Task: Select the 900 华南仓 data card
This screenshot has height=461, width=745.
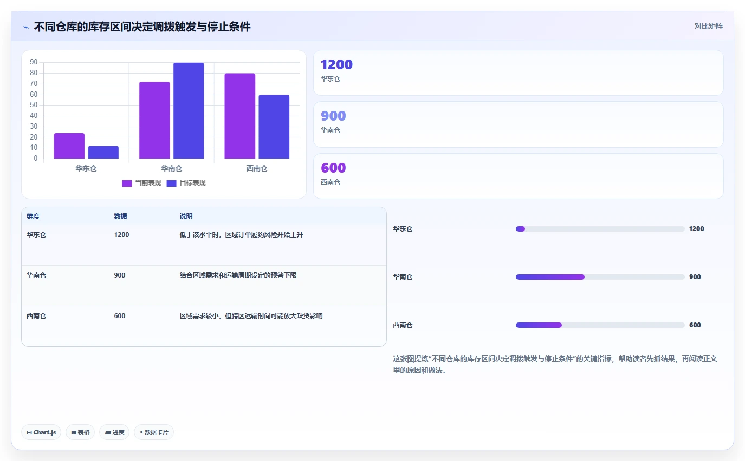Action: click(x=519, y=124)
